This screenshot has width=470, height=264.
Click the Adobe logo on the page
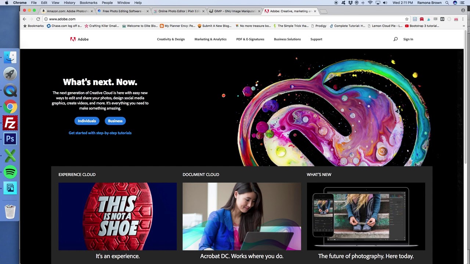pos(79,39)
